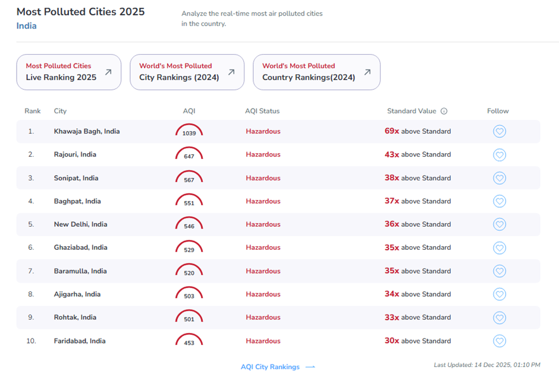The image size is (559, 381).
Task: Click the heart icon in Ghaziabad row
Action: tap(500, 248)
